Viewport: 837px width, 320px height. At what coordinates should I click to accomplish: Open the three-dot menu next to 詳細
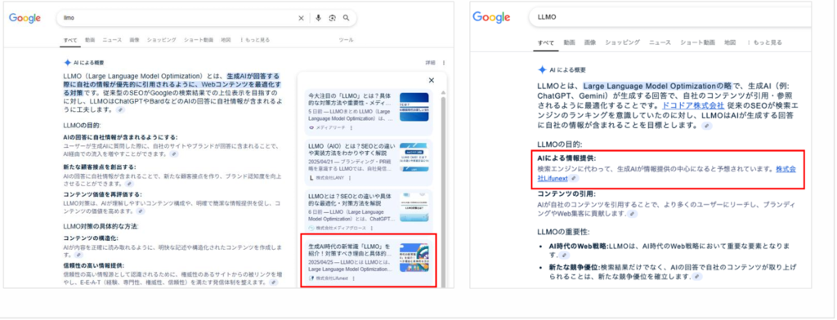click(444, 62)
